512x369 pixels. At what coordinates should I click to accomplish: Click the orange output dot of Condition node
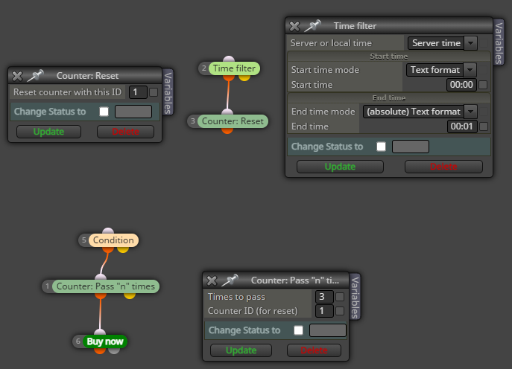(108, 249)
